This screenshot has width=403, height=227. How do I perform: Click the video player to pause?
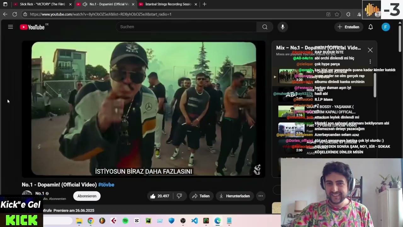[x=144, y=109]
